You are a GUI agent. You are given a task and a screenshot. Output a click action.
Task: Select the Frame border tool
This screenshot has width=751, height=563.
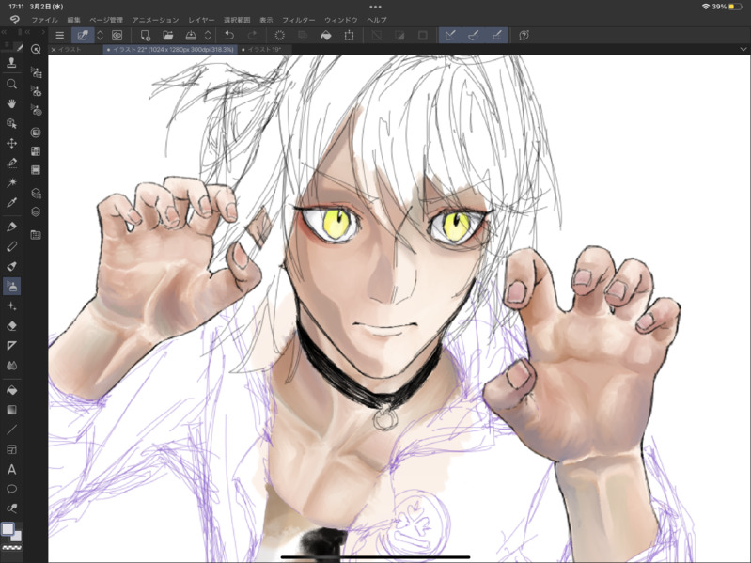(x=11, y=449)
